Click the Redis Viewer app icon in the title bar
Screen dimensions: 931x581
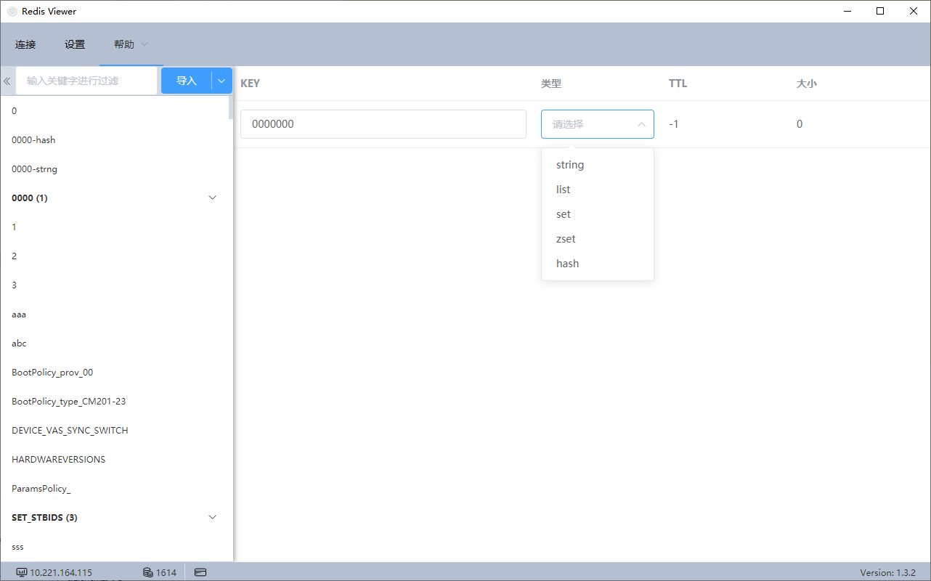(12, 11)
